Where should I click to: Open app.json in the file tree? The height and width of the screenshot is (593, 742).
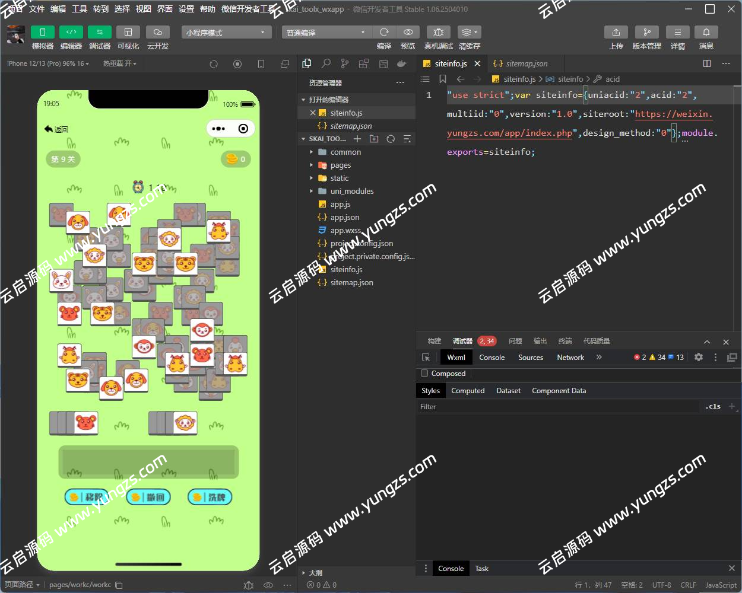[x=344, y=218]
